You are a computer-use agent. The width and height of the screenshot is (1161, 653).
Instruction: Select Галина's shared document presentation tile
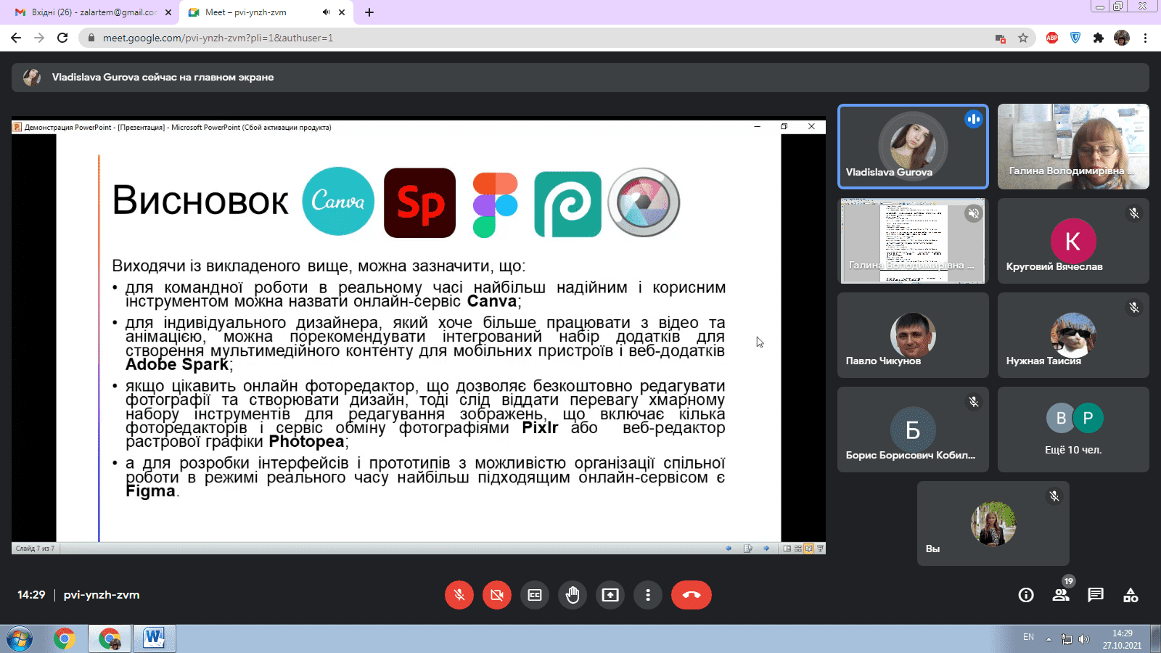(913, 241)
